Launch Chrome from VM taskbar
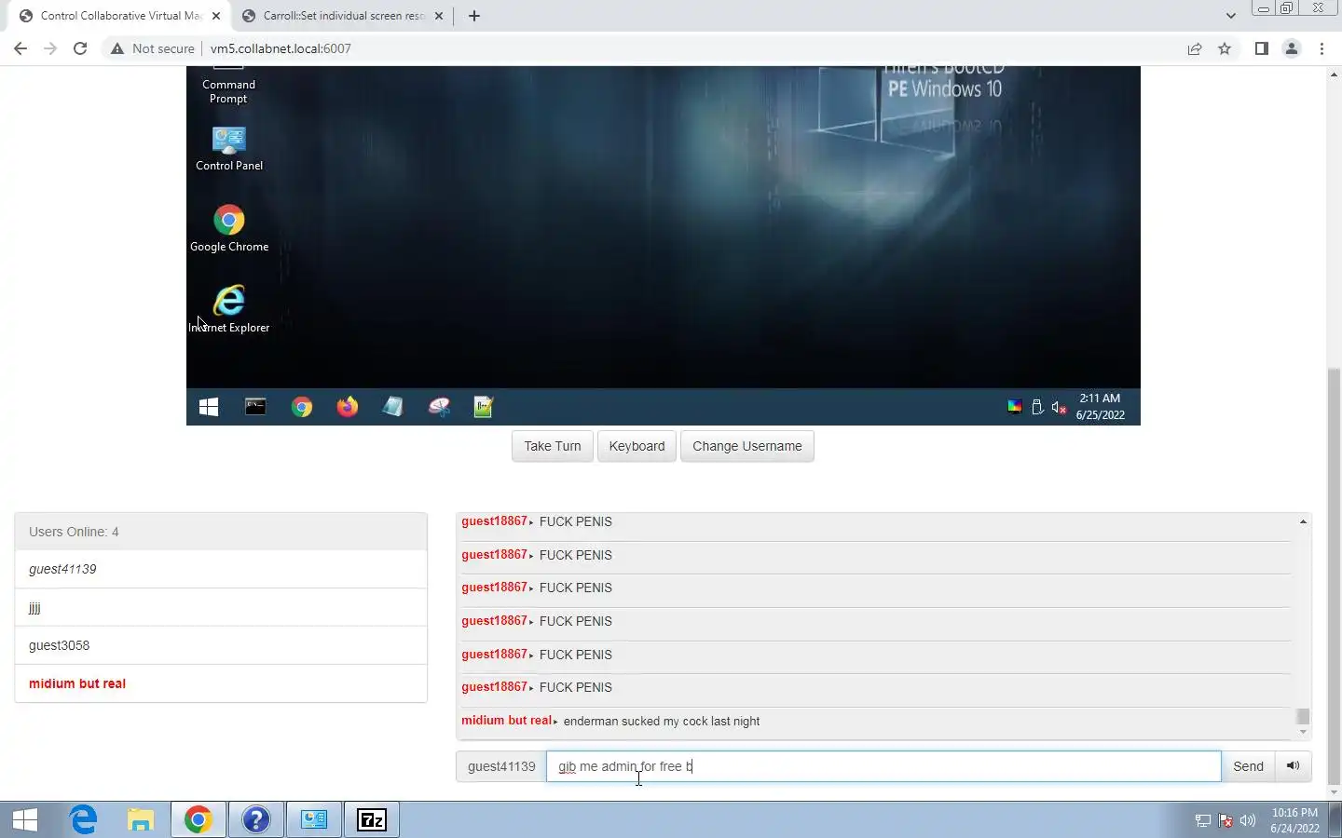Viewport: 1342px width, 838px height. point(302,407)
